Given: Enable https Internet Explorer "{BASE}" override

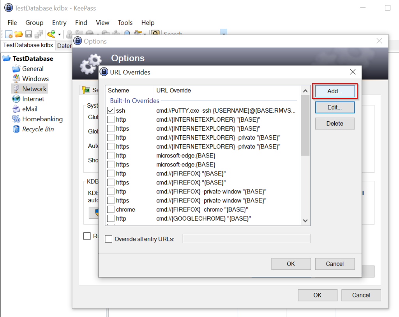Looking at the screenshot, I should click(x=111, y=129).
